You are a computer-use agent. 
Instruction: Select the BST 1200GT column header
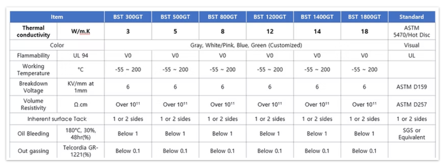click(270, 17)
